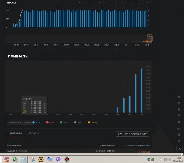
Task: Click the 'Дата платежа' column header
Action: coord(13,146)
